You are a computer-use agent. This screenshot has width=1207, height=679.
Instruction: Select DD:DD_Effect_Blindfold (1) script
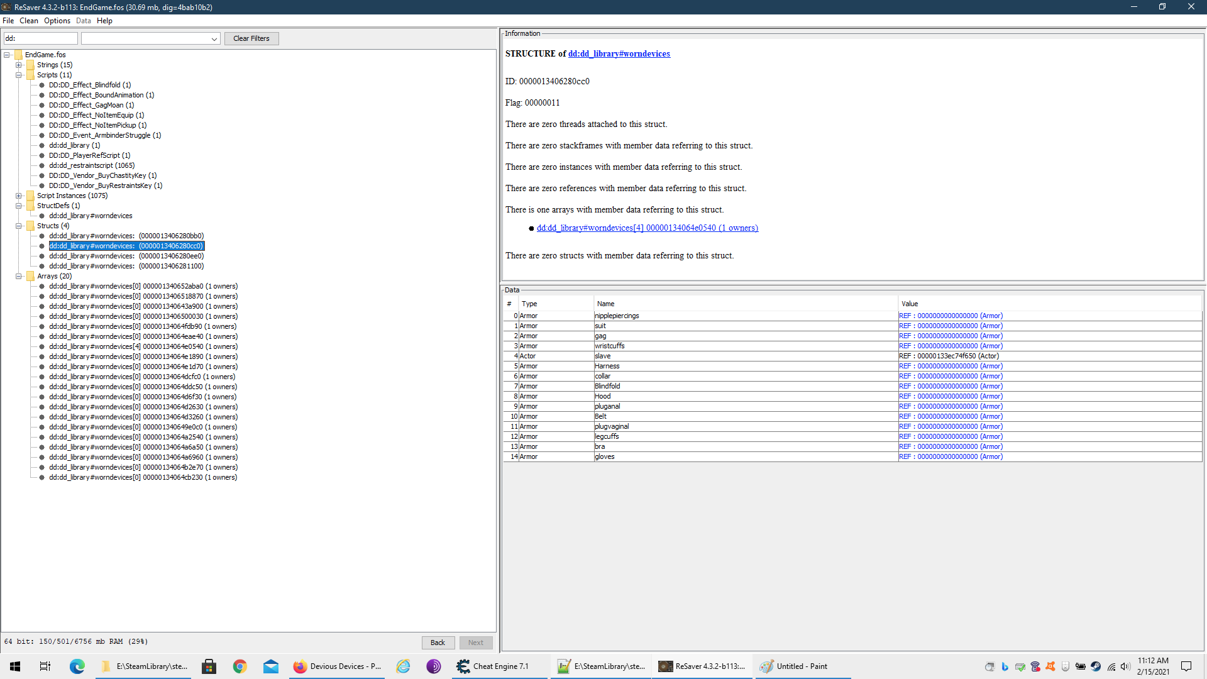[x=90, y=85]
